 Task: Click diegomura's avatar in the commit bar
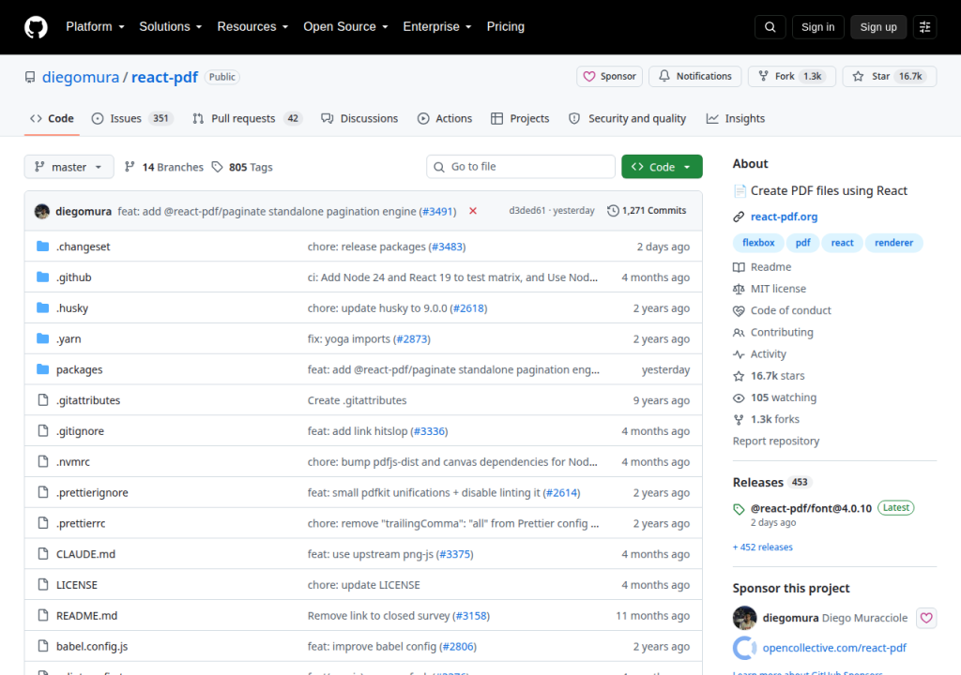42,211
